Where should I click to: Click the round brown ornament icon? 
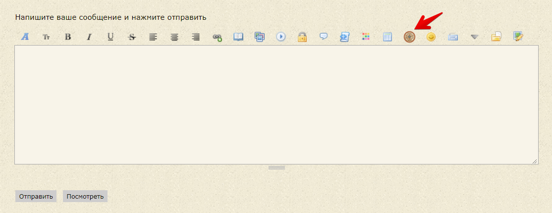(x=409, y=37)
